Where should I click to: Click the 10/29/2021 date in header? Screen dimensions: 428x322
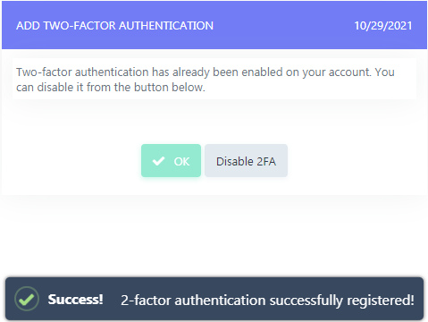tap(383, 26)
